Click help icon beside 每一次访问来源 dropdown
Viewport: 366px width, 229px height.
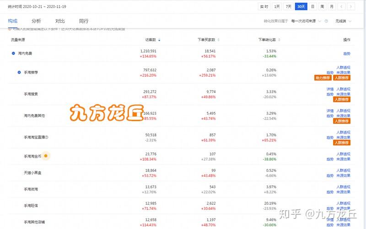[x=326, y=21]
